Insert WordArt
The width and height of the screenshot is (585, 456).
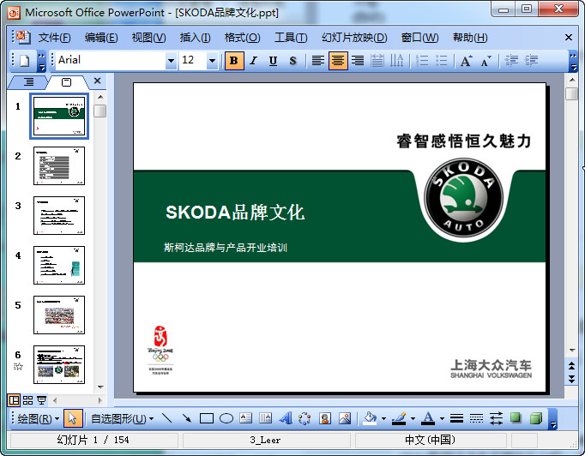[286, 418]
